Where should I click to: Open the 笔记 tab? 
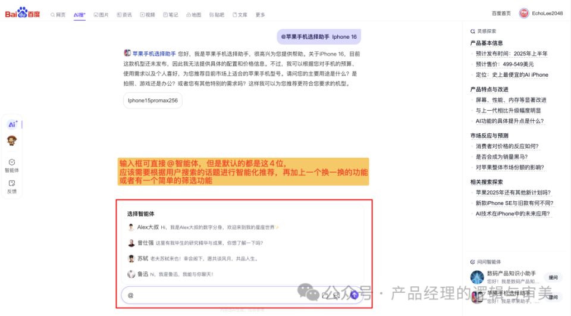pyautogui.click(x=171, y=15)
